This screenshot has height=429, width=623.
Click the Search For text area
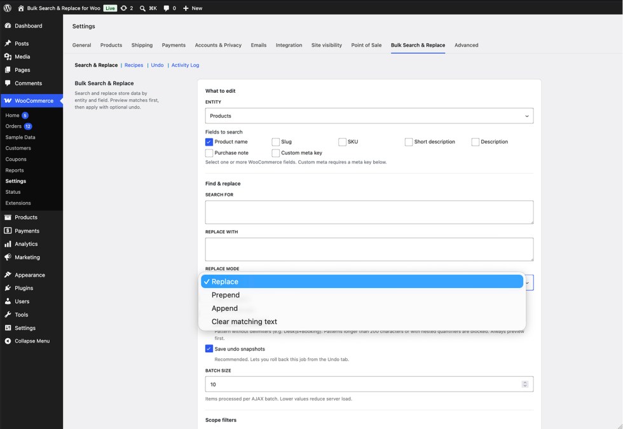[369, 212]
